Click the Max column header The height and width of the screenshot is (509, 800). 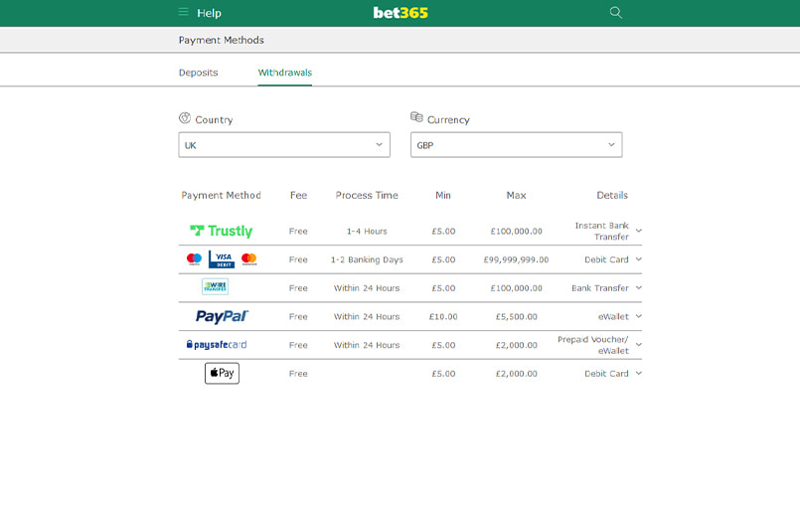click(x=516, y=195)
